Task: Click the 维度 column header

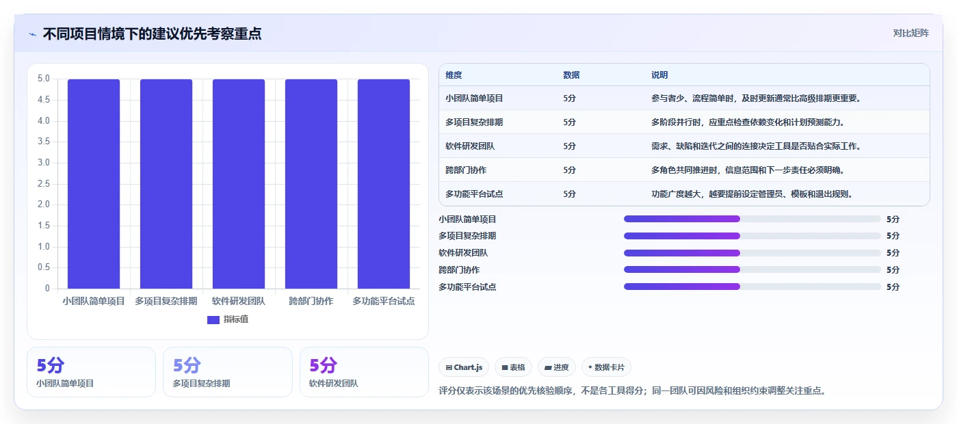Action: coord(454,75)
